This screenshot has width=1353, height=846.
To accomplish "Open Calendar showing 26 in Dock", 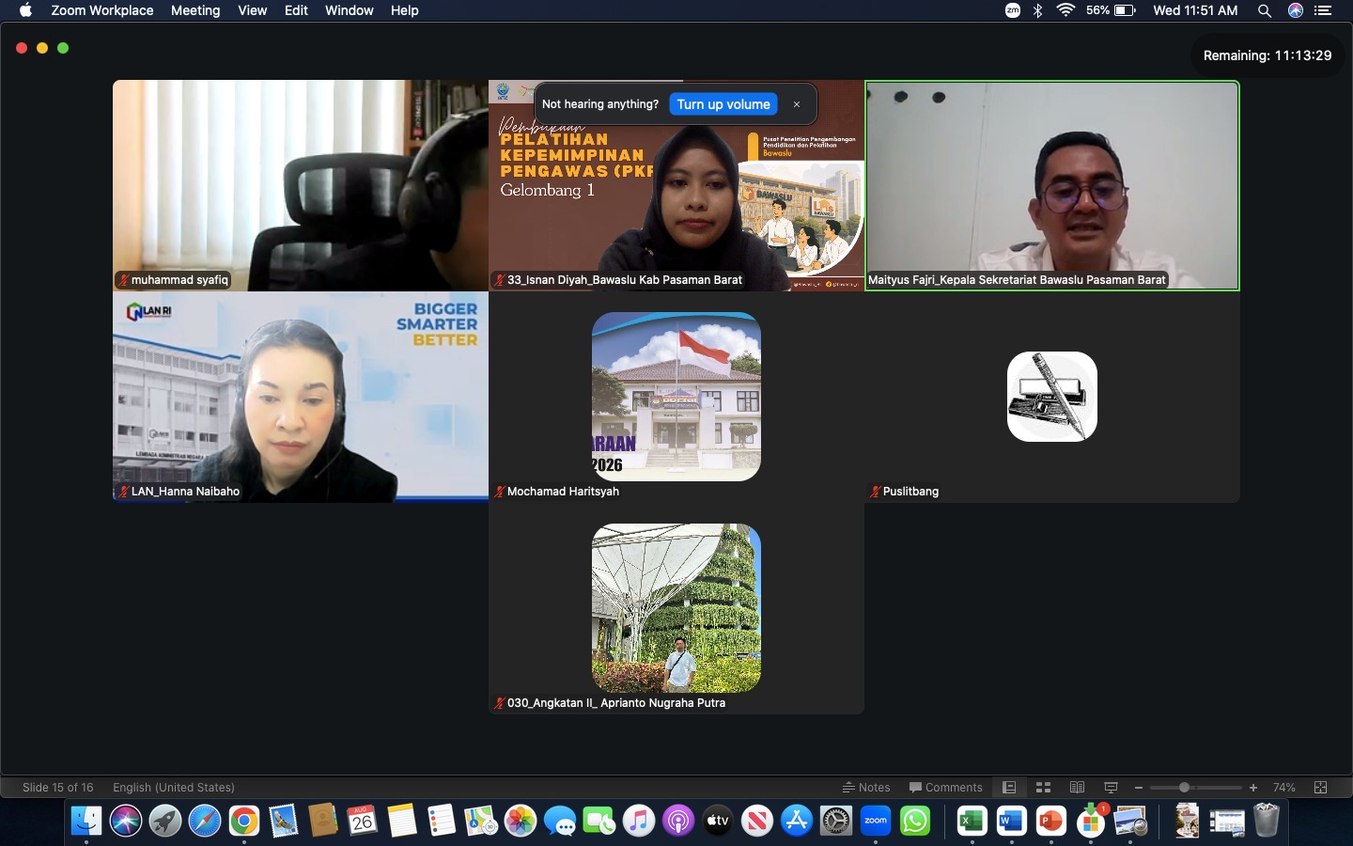I will click(363, 821).
